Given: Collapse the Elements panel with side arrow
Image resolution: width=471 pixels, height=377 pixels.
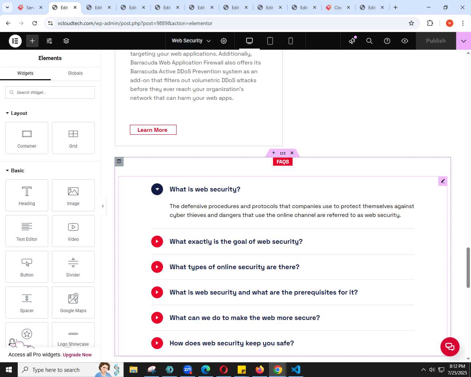Looking at the screenshot, I should click(x=103, y=206).
